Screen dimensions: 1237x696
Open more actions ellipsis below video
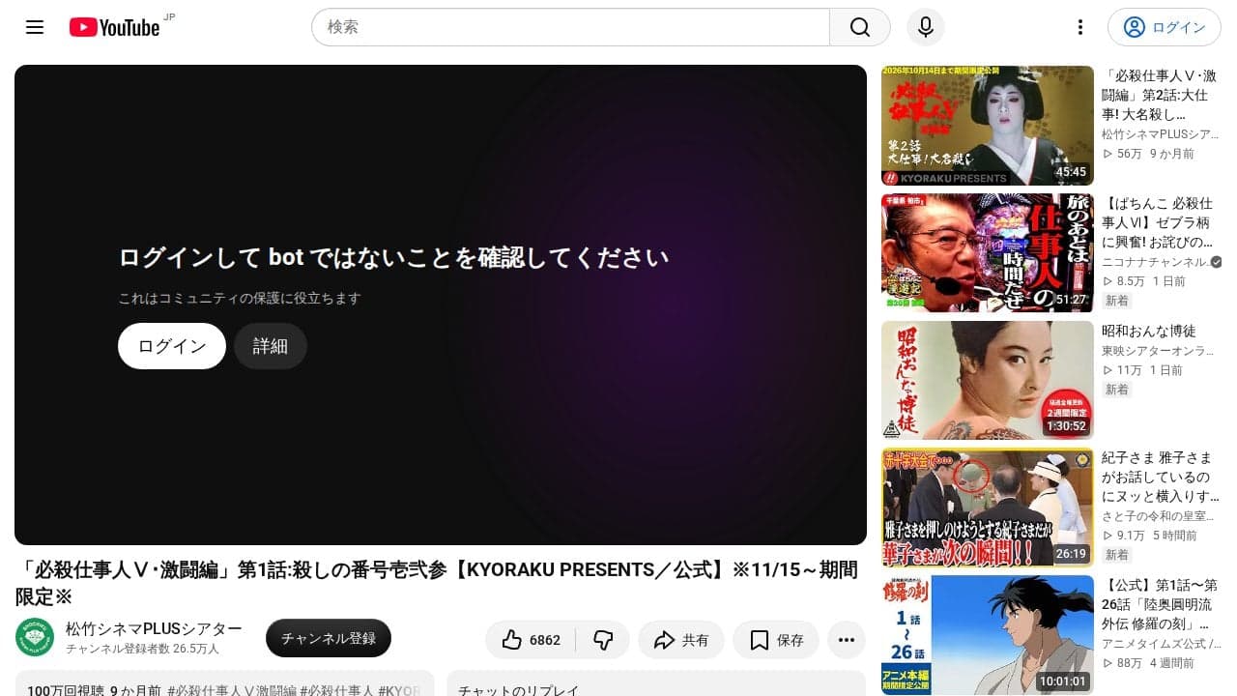click(x=847, y=640)
